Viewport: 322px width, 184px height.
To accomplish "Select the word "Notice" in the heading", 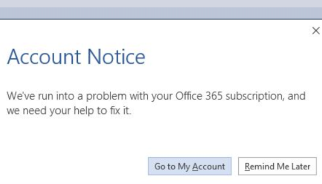I will click(116, 57).
